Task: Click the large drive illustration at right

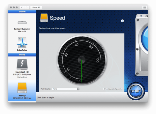Action: click(x=142, y=45)
